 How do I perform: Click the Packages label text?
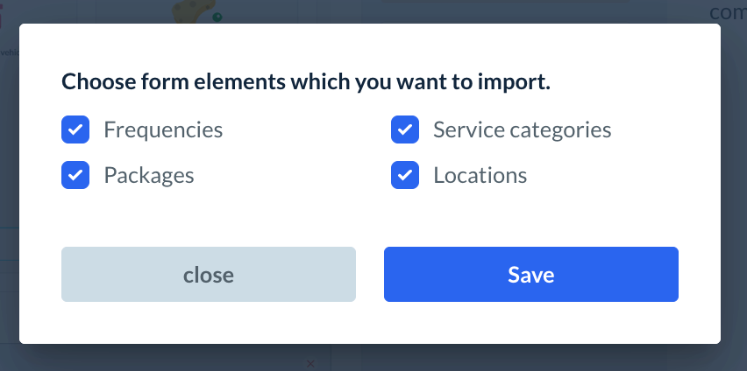tap(149, 175)
